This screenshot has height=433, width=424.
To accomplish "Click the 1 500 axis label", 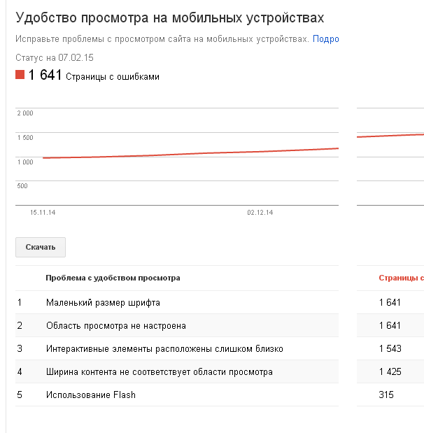I will coord(25,138).
